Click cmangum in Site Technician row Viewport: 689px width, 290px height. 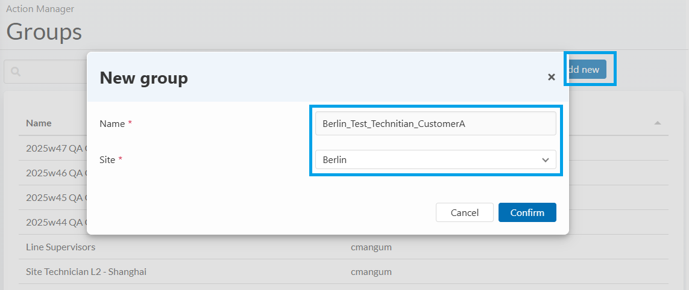tap(369, 272)
